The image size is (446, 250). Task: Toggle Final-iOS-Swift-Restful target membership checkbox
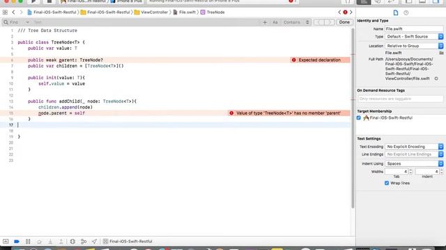(x=359, y=118)
